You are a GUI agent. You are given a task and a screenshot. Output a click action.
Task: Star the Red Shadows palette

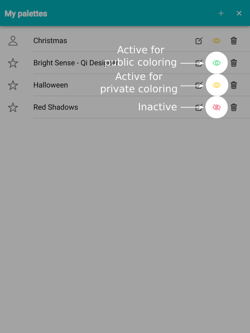pos(13,107)
